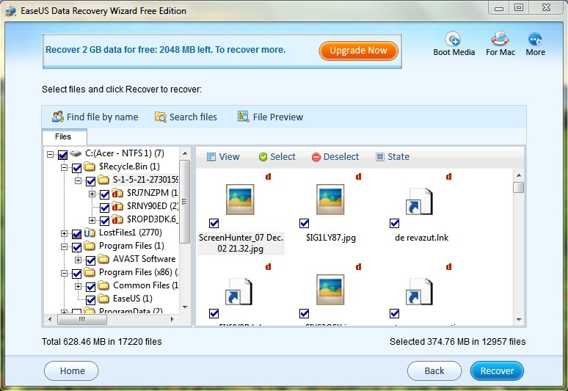Uncheck the LostFiles1 checkbox
This screenshot has height=391, width=568.
(x=76, y=234)
